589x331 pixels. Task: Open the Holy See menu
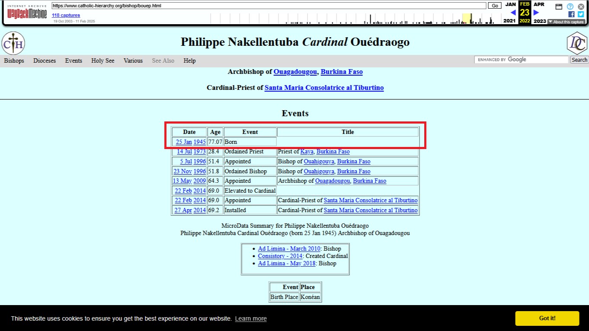[103, 61]
